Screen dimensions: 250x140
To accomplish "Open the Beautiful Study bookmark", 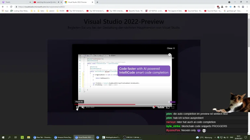I will [x=135, y=11].
